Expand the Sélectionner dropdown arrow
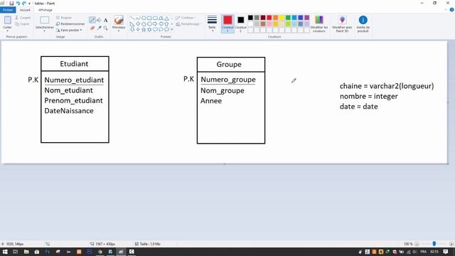This screenshot has height=256, width=455. pyautogui.click(x=44, y=31)
